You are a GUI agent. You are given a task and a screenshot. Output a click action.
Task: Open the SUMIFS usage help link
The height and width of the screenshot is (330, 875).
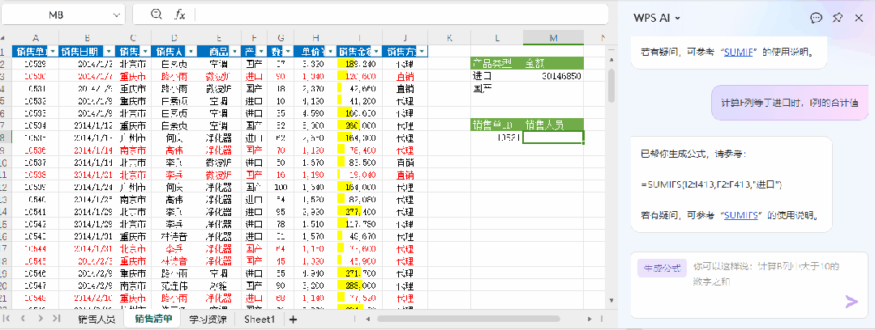click(740, 215)
